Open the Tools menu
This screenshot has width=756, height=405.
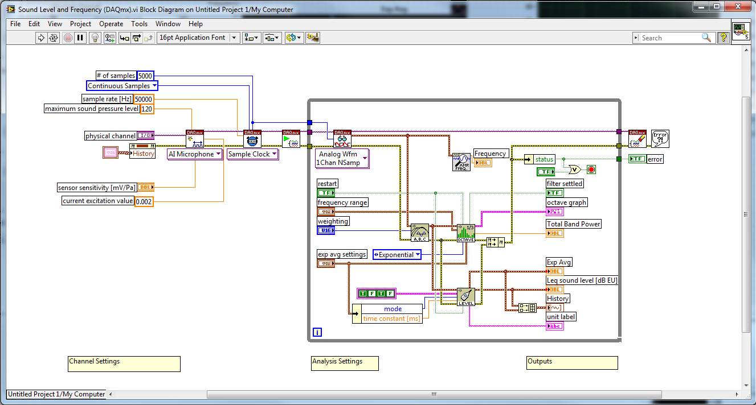139,24
